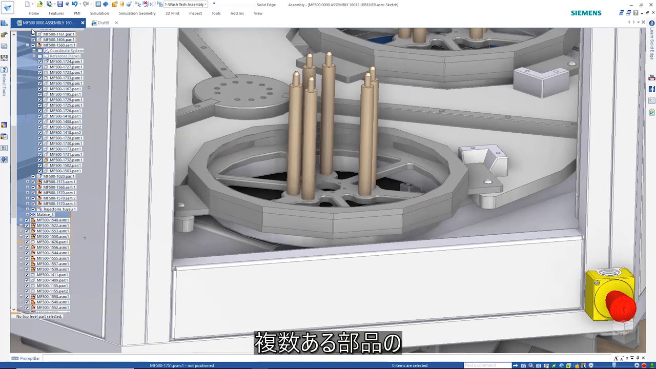Screen dimensions: 656x369
Task: Expand MF500-1558.asm:1 node
Action: click(21, 297)
